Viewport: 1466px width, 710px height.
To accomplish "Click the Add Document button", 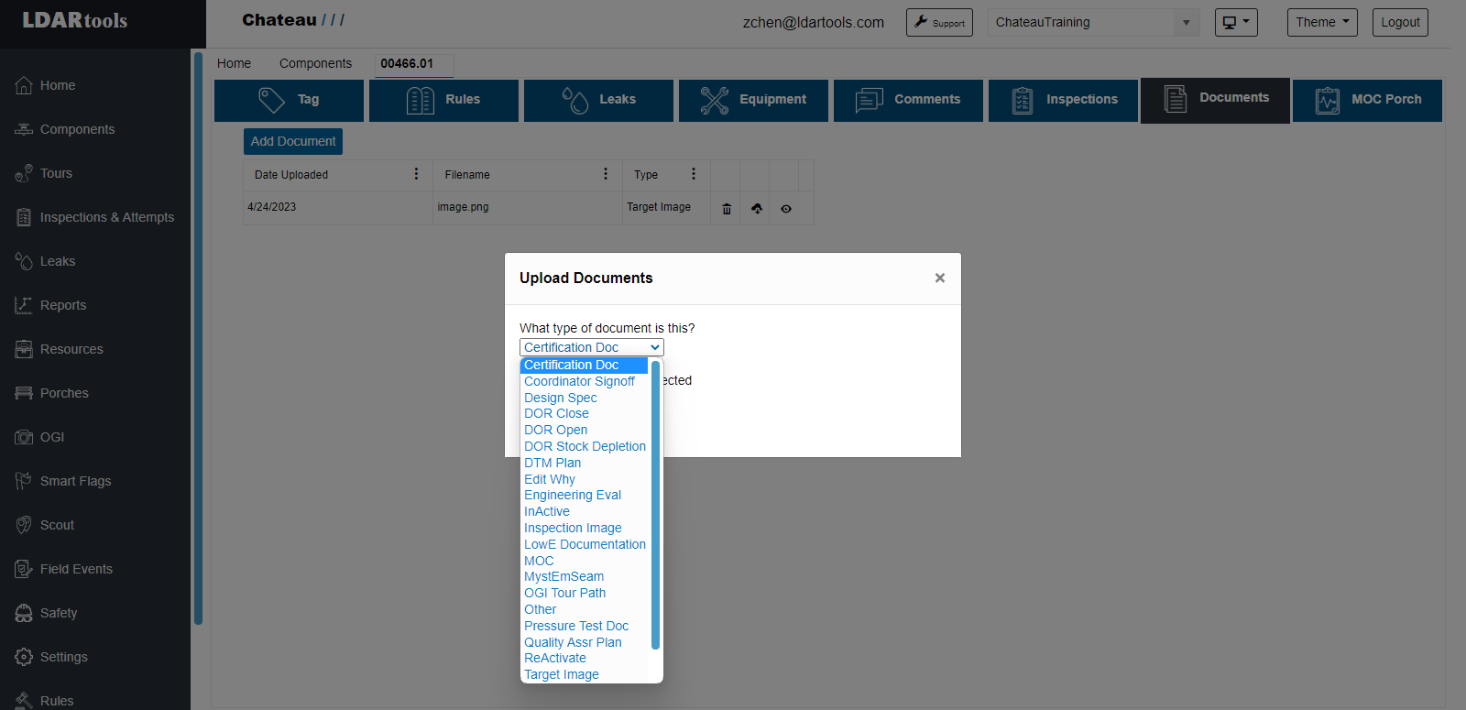I will [293, 141].
